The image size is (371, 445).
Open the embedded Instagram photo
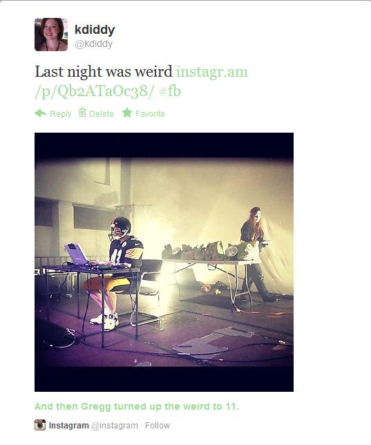[x=164, y=263]
